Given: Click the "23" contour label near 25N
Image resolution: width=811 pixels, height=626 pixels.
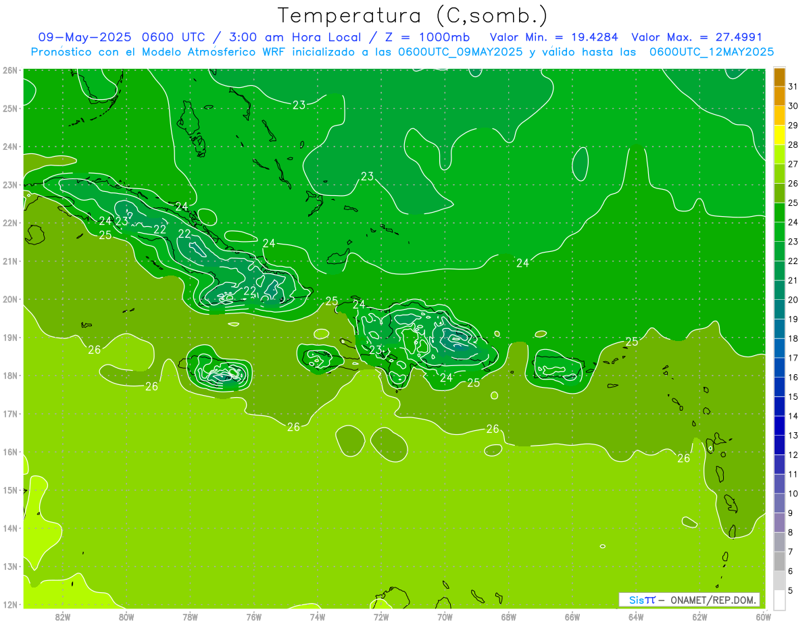Looking at the screenshot, I should pyautogui.click(x=299, y=105).
